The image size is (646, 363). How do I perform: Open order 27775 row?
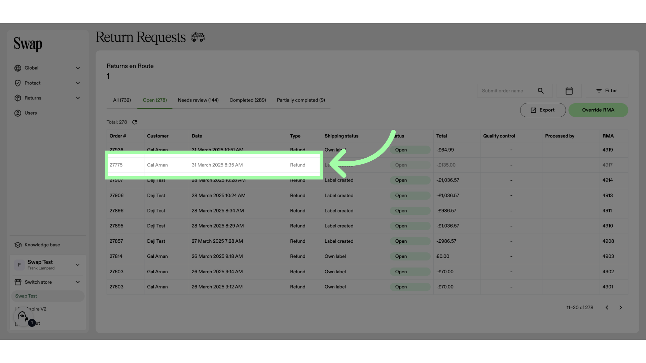pos(367,165)
